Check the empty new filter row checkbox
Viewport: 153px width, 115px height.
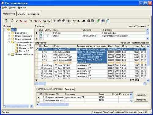click(41, 39)
